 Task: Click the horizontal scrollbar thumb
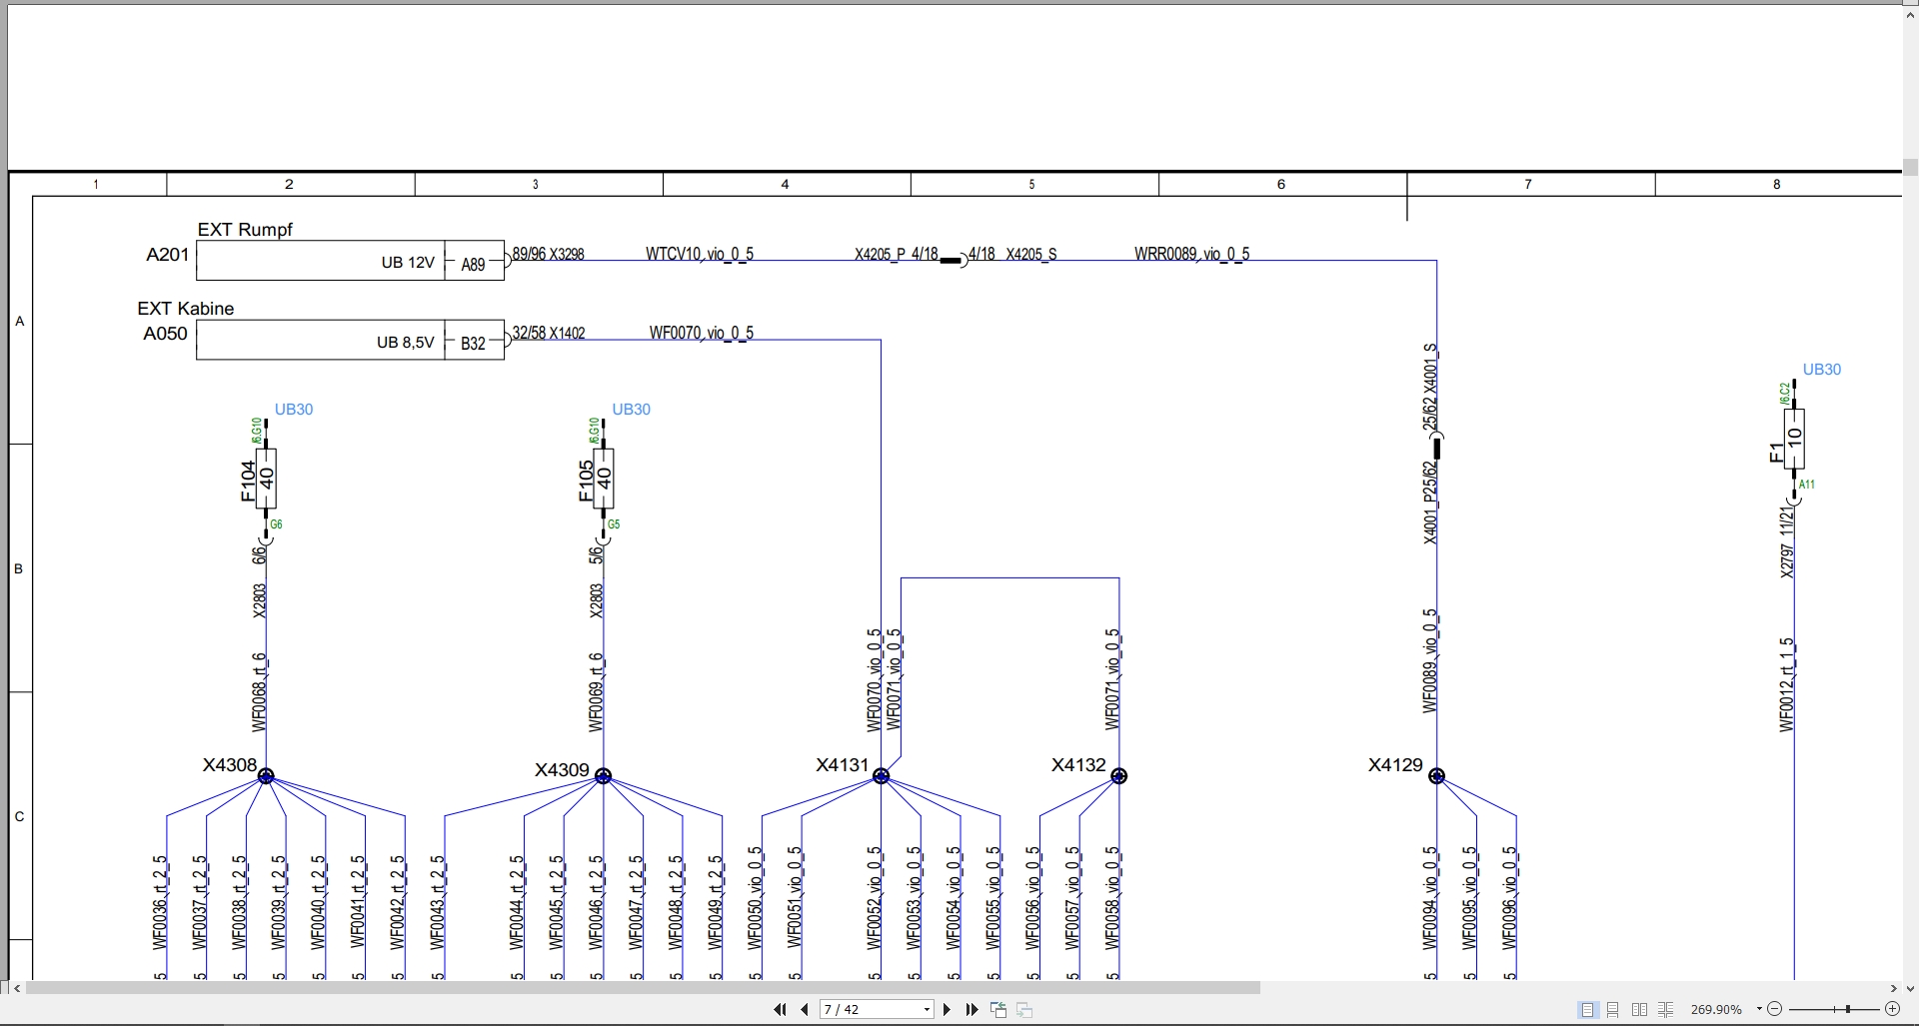643,988
